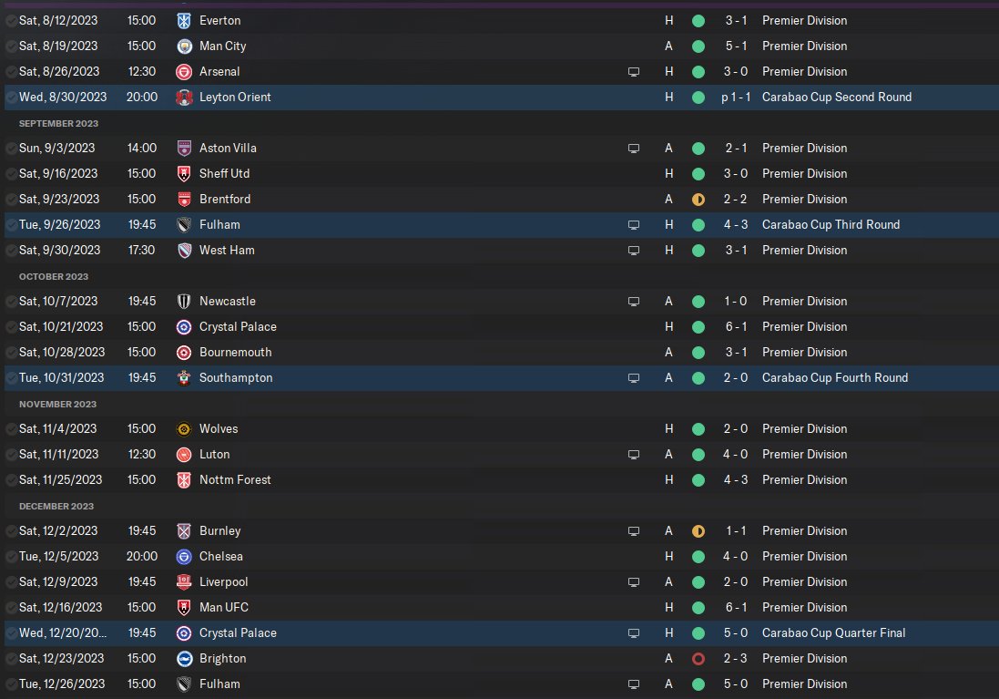The height and width of the screenshot is (699, 999).
Task: Toggle the checkmark beside Sun, 9/3/2023
Action: [11, 149]
